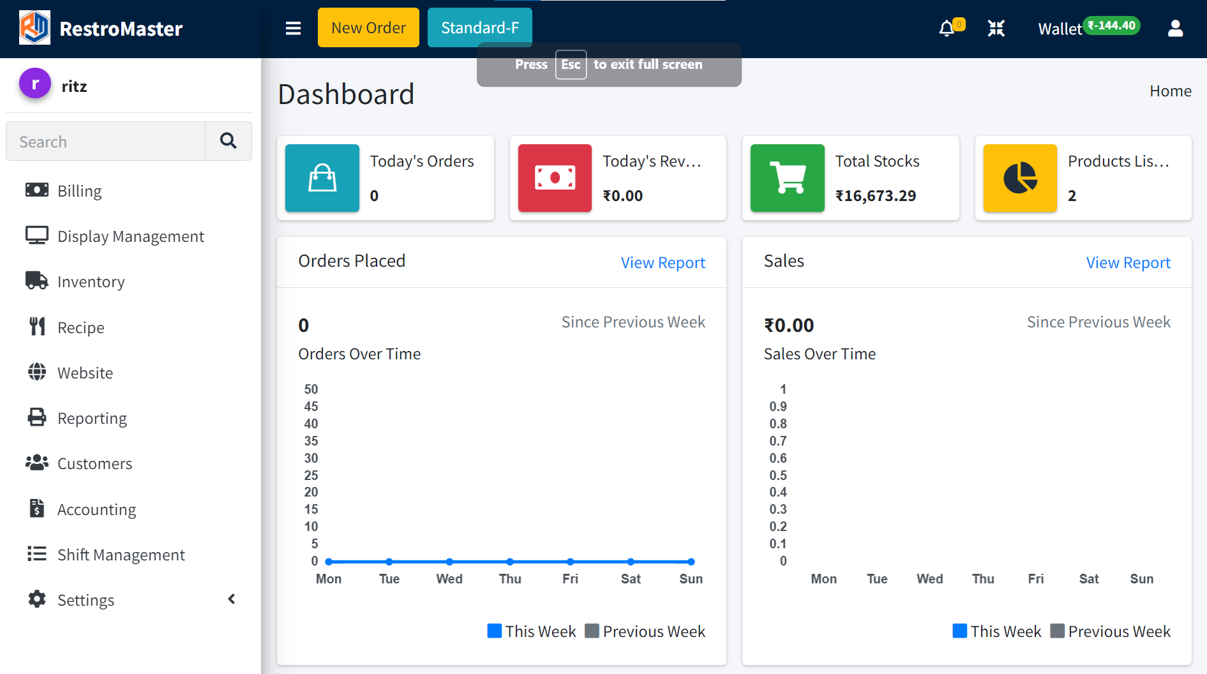Click the Website globe icon
The height and width of the screenshot is (674, 1207).
point(36,372)
